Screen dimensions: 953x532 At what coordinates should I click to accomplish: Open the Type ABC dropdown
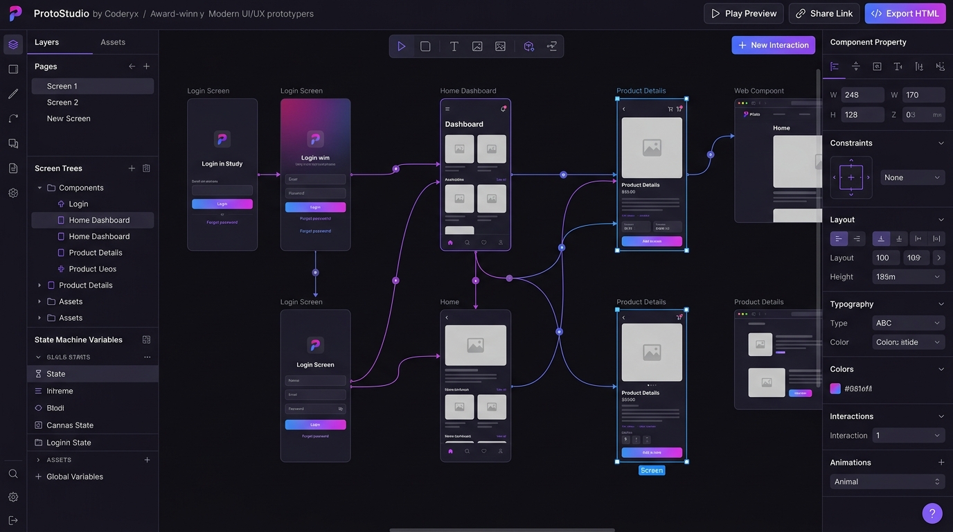coord(909,323)
